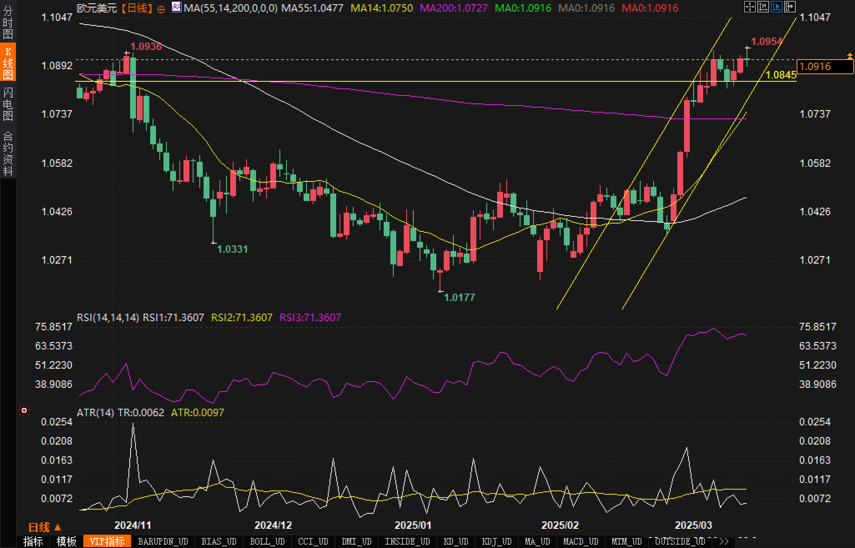Apply the CCI_UD indicator

[x=313, y=542]
